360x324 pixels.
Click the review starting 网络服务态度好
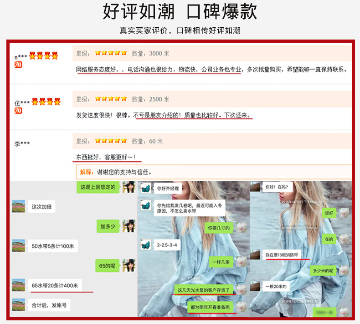pos(212,70)
